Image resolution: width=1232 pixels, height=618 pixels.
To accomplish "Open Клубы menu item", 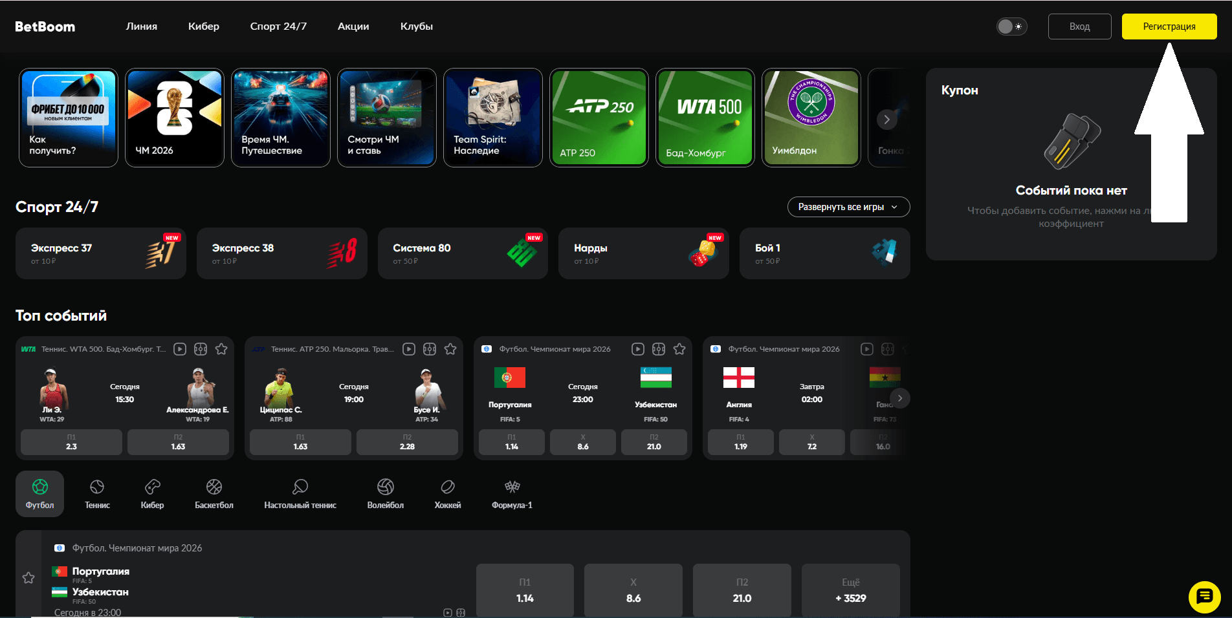I will click(417, 27).
